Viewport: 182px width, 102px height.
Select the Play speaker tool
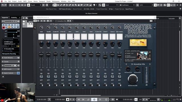[88, 5]
